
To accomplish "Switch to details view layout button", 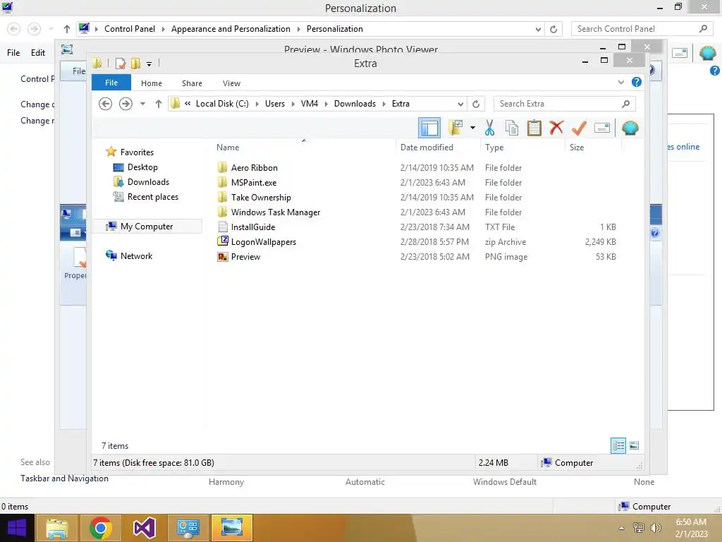I will (618, 445).
